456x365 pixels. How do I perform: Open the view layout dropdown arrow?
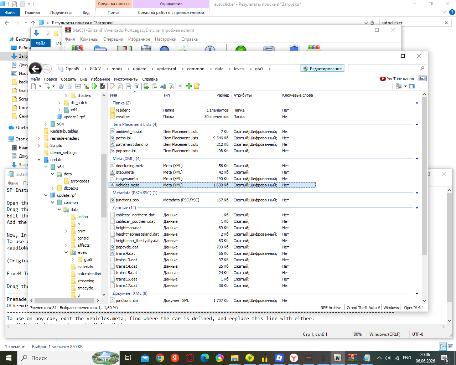tap(405, 86)
